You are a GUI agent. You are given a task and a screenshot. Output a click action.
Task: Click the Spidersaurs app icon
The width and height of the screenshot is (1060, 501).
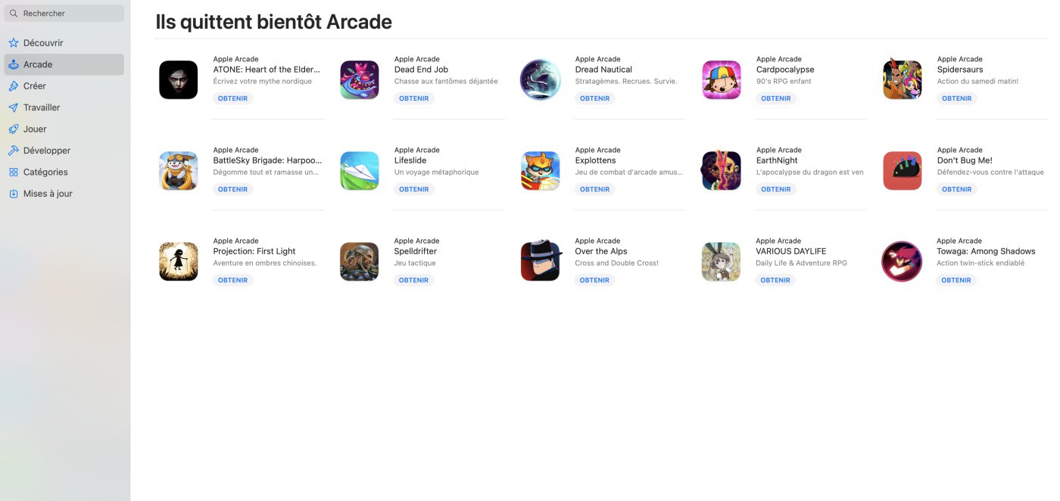(903, 79)
